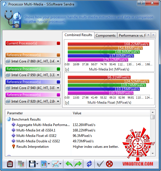Expand the bar chart options arrow
Image resolution: width=161 pixels, height=171 pixels.
click(49, 164)
